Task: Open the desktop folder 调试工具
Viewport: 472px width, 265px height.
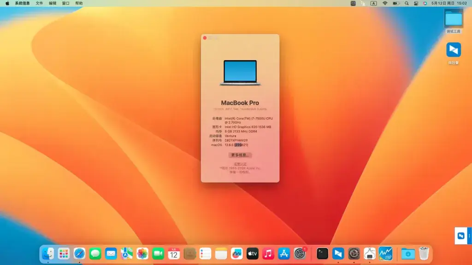Action: coord(454,21)
